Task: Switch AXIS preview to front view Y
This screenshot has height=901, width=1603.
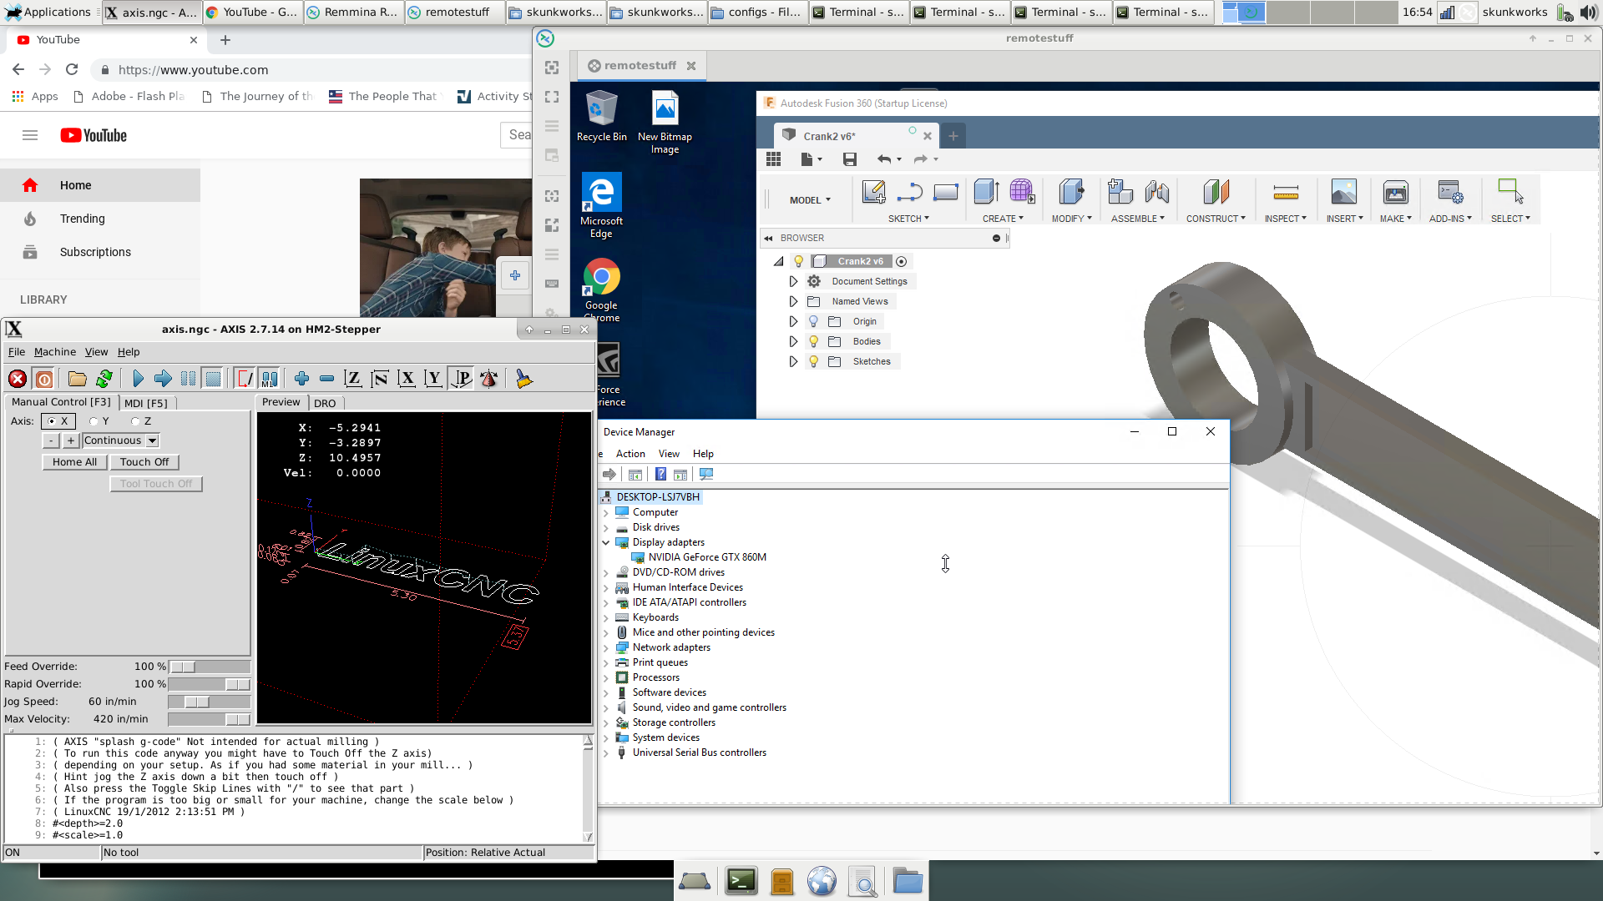Action: click(433, 379)
